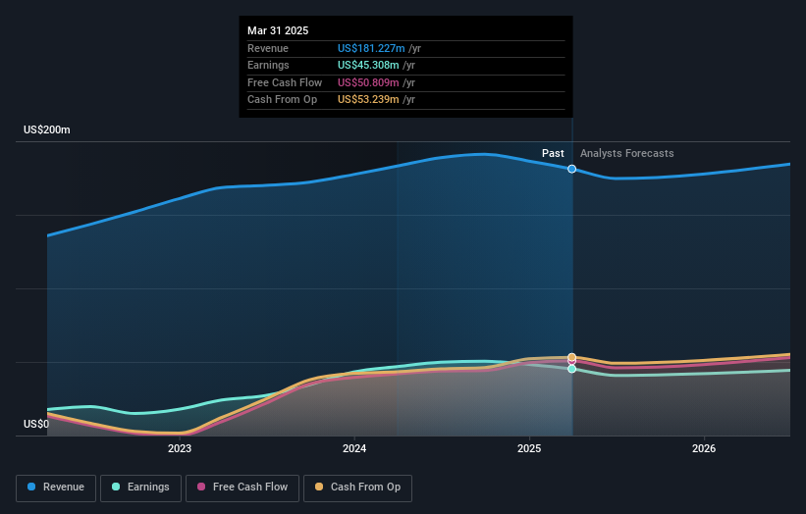Click the 2023 x-axis label
Screen dimensions: 806x514
point(180,449)
